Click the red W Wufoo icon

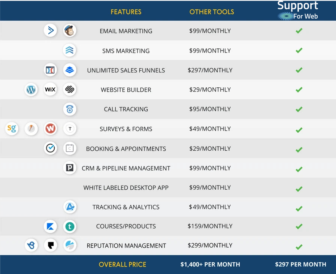(x=50, y=129)
